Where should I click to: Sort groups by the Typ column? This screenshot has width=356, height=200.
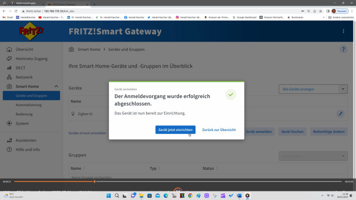pyautogui.click(x=155, y=169)
